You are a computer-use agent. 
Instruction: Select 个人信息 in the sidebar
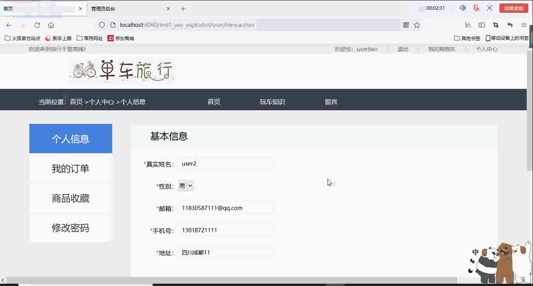pyautogui.click(x=71, y=139)
